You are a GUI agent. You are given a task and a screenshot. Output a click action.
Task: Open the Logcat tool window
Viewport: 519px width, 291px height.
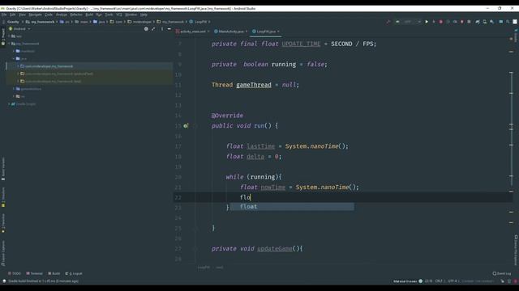click(x=74, y=273)
